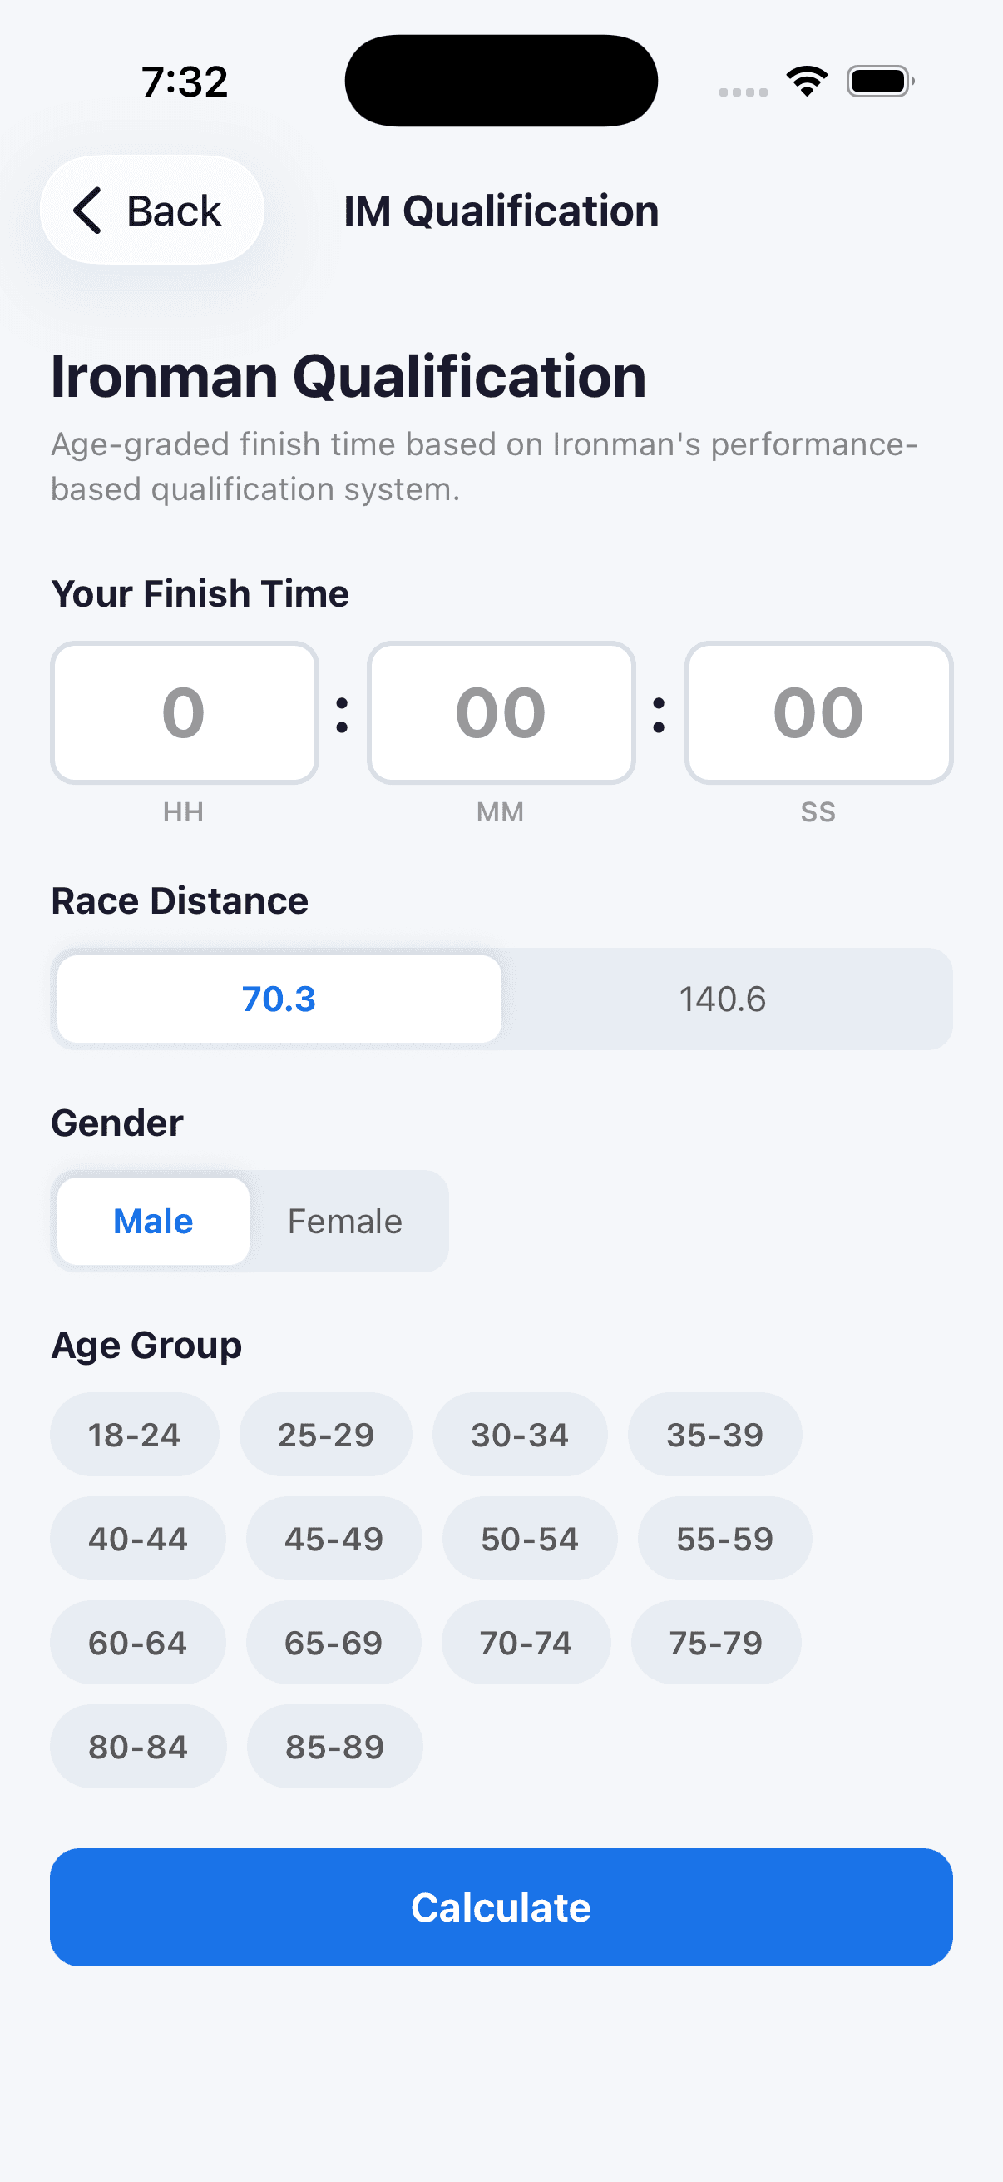Screen dimensions: 1003x2182
Task: Pick the 30-34 age group
Action: pyautogui.click(x=520, y=1434)
